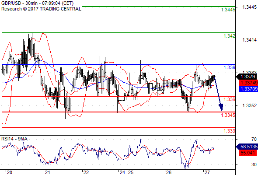Click the date marker 21 on time axis
The width and height of the screenshot is (258, 175).
coord(47,172)
